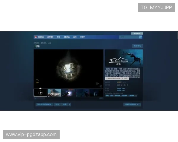This screenshot has height=142, width=178.
Task: Open 社区中心 button
Action: tap(137, 46)
